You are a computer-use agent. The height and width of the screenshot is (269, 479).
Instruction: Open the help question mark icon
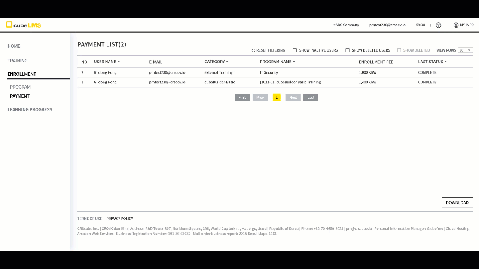point(439,25)
